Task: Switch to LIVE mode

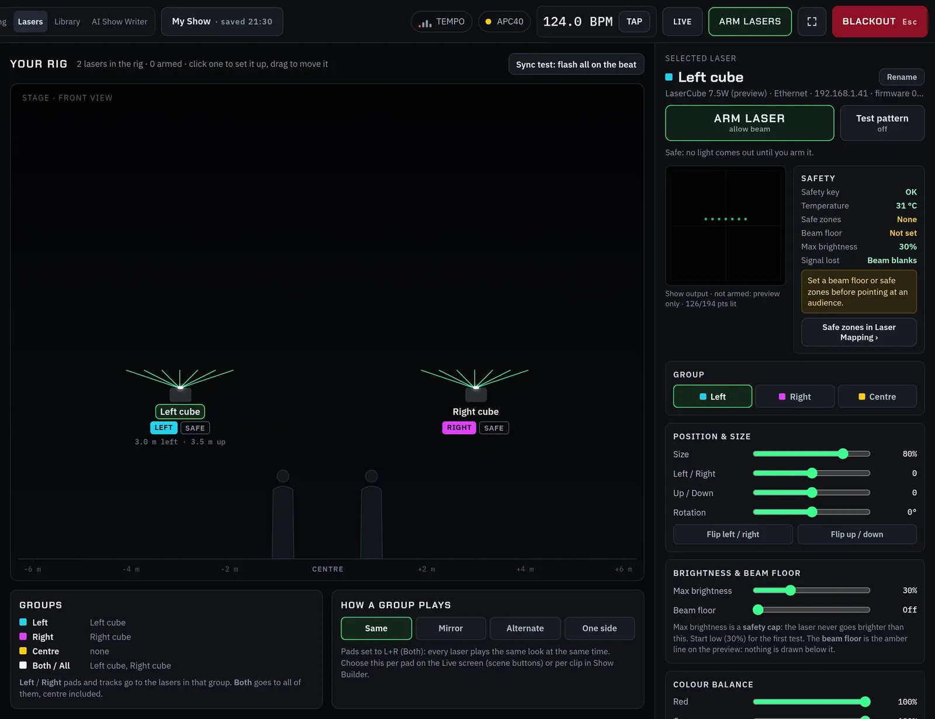Action: (682, 22)
